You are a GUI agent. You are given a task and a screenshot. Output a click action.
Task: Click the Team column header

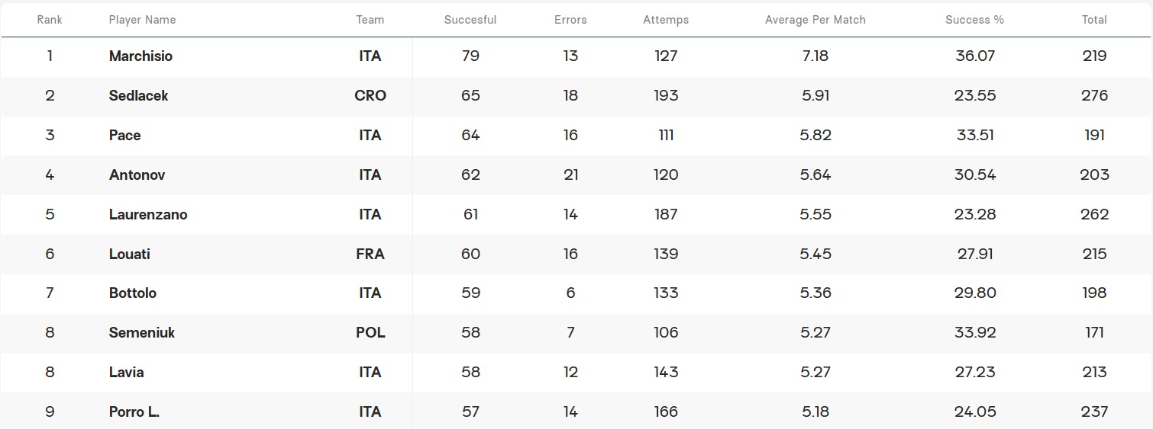pyautogui.click(x=370, y=20)
